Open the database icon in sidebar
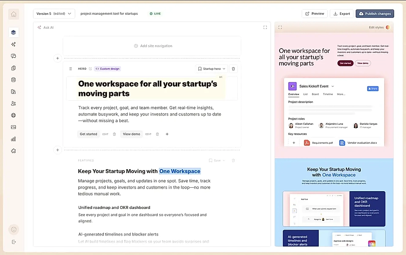406x255 pixels. (14, 80)
